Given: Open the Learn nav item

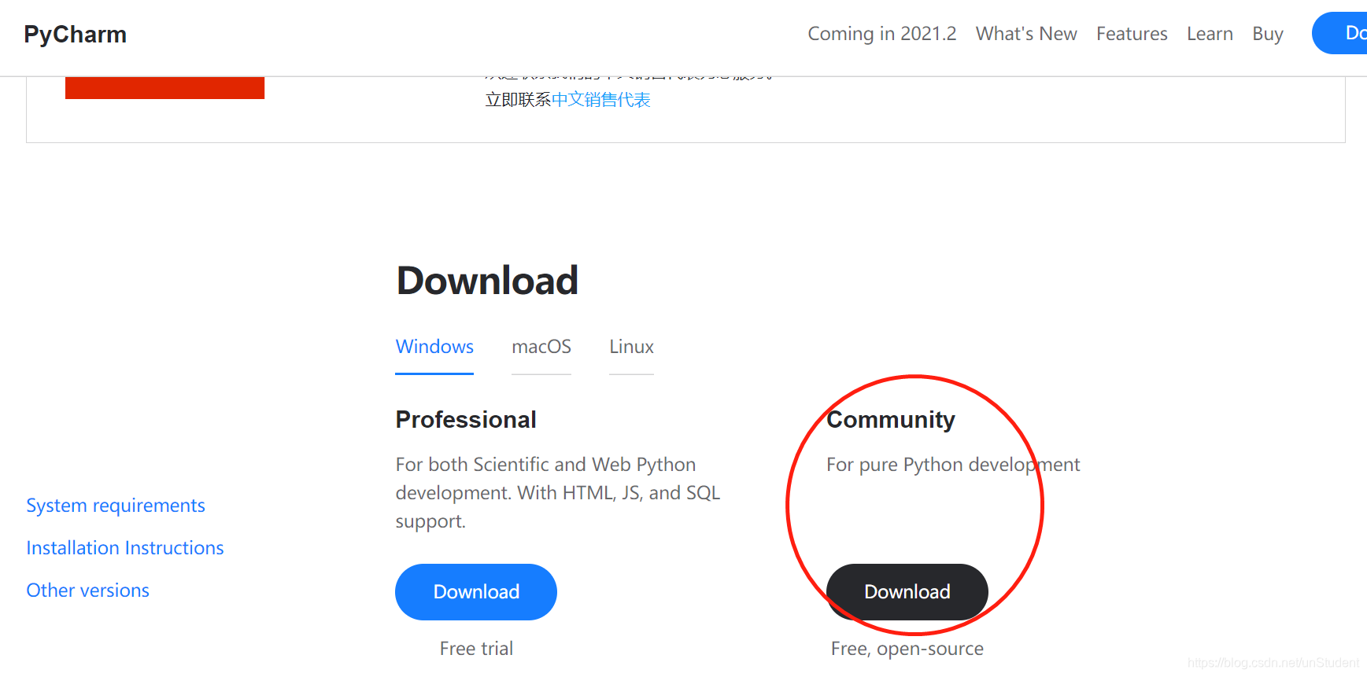Looking at the screenshot, I should point(1210,34).
